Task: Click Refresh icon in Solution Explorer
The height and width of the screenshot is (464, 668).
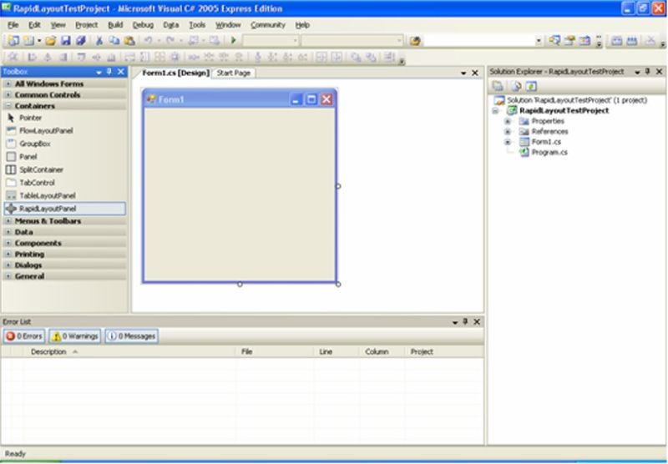Action: (531, 86)
